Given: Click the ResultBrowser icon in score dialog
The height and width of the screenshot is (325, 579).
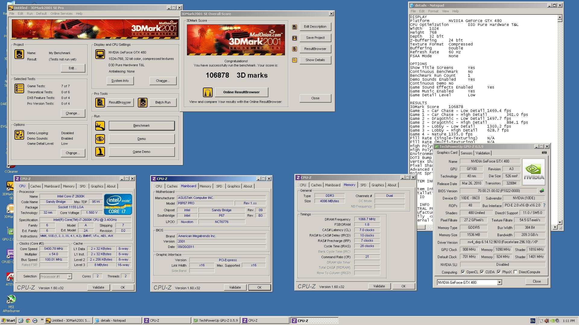Looking at the screenshot, I should 295,49.
